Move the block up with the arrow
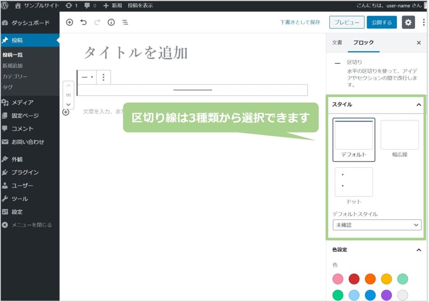The image size is (429, 302). [x=68, y=86]
